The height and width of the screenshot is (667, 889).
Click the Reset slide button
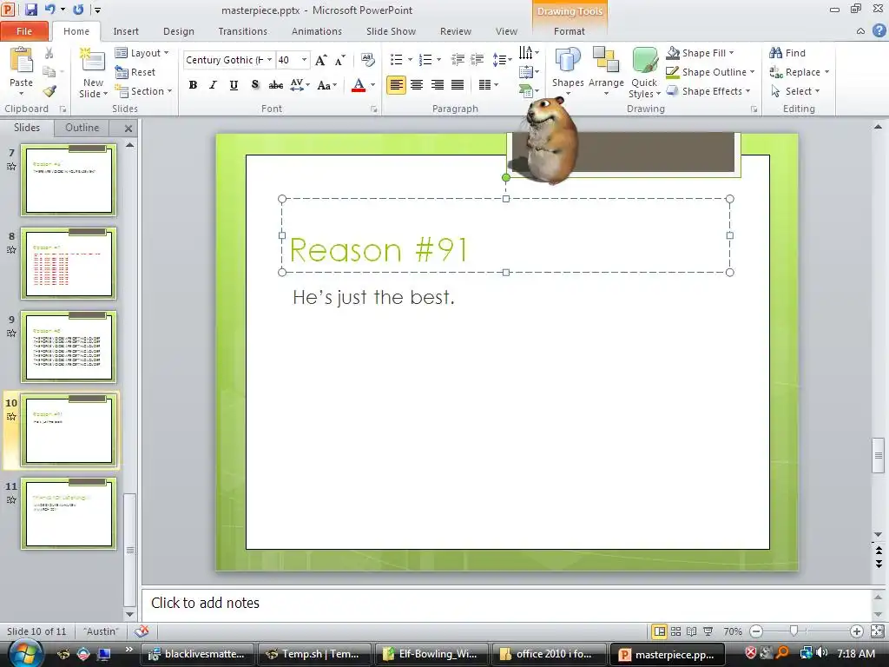135,72
